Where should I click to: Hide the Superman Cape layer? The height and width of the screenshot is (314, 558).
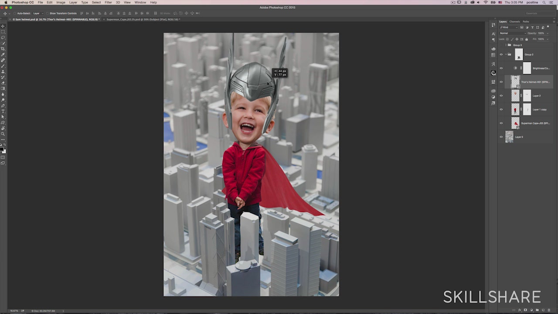(x=501, y=123)
